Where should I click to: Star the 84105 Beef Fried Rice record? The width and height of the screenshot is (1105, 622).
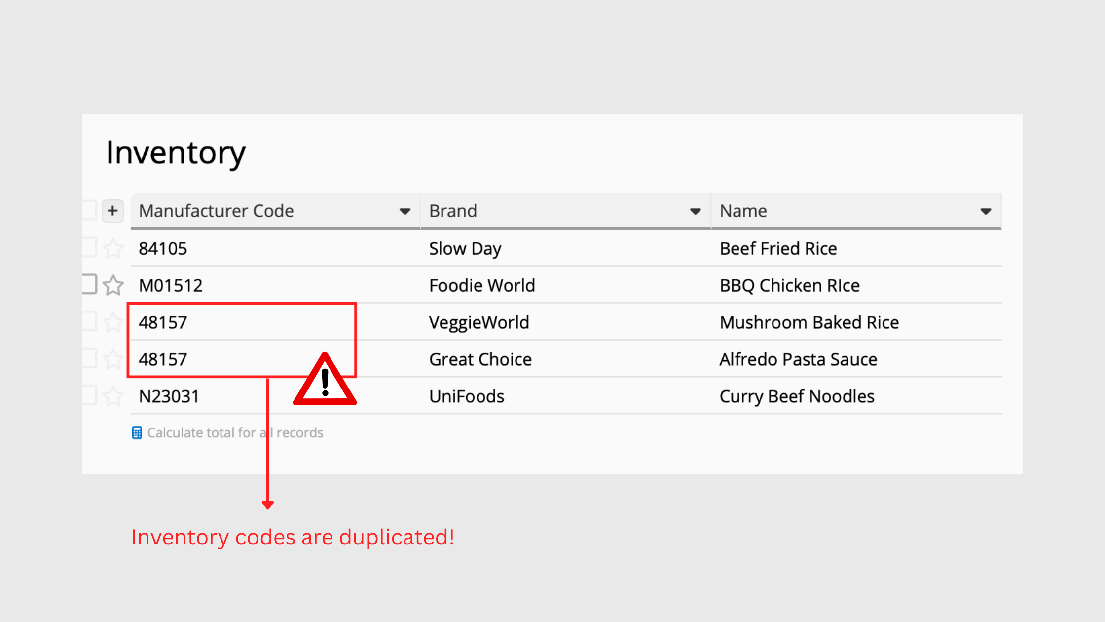tap(113, 248)
